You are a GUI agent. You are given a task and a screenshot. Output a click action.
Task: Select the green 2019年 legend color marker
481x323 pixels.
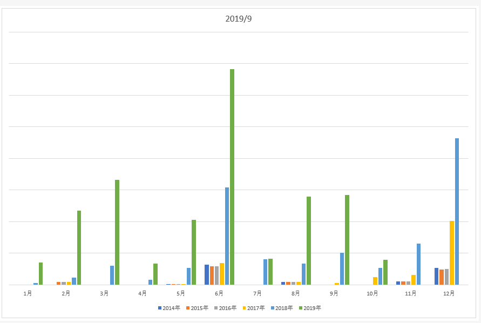point(301,308)
